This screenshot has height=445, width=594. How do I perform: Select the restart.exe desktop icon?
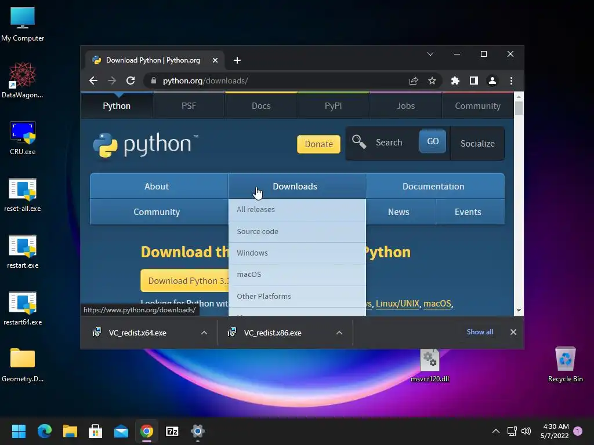coord(23,251)
